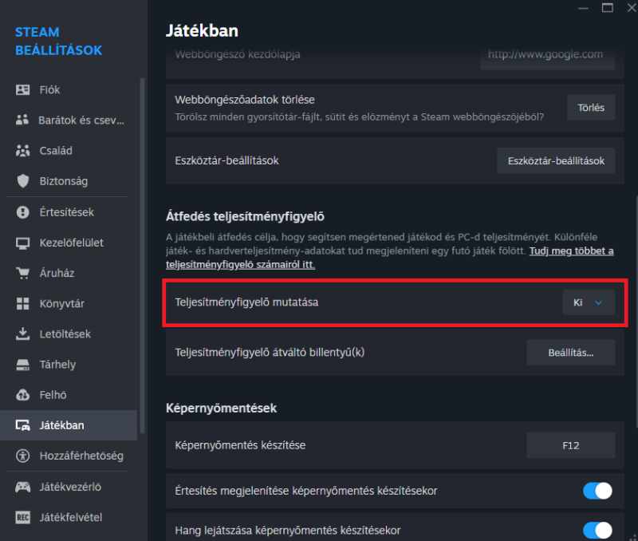
Task: Click the Fiók account card icon
Action: coord(23,90)
